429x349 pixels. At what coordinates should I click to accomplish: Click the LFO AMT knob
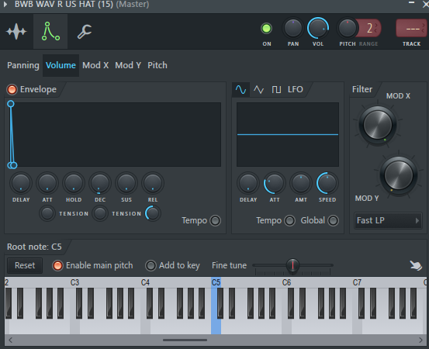[301, 183]
